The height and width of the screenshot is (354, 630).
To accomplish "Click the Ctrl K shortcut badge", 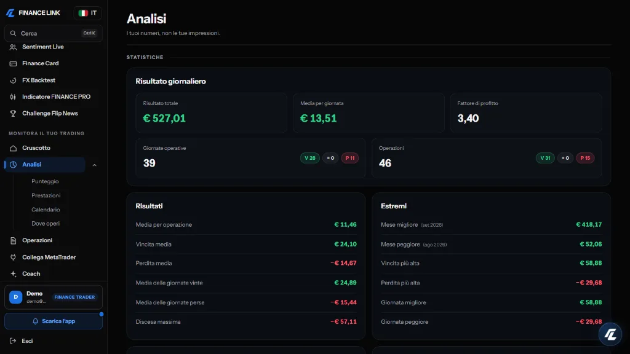I will click(89, 33).
